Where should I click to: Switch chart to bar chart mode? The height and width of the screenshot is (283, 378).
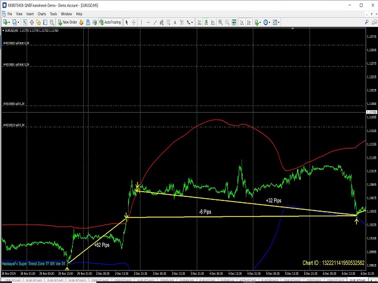[200, 22]
